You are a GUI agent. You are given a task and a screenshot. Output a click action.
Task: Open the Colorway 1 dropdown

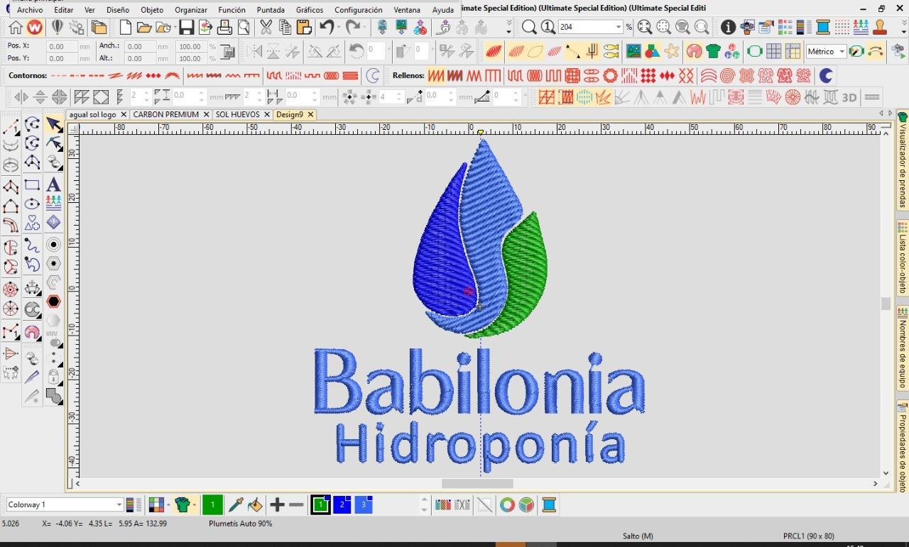(x=119, y=505)
